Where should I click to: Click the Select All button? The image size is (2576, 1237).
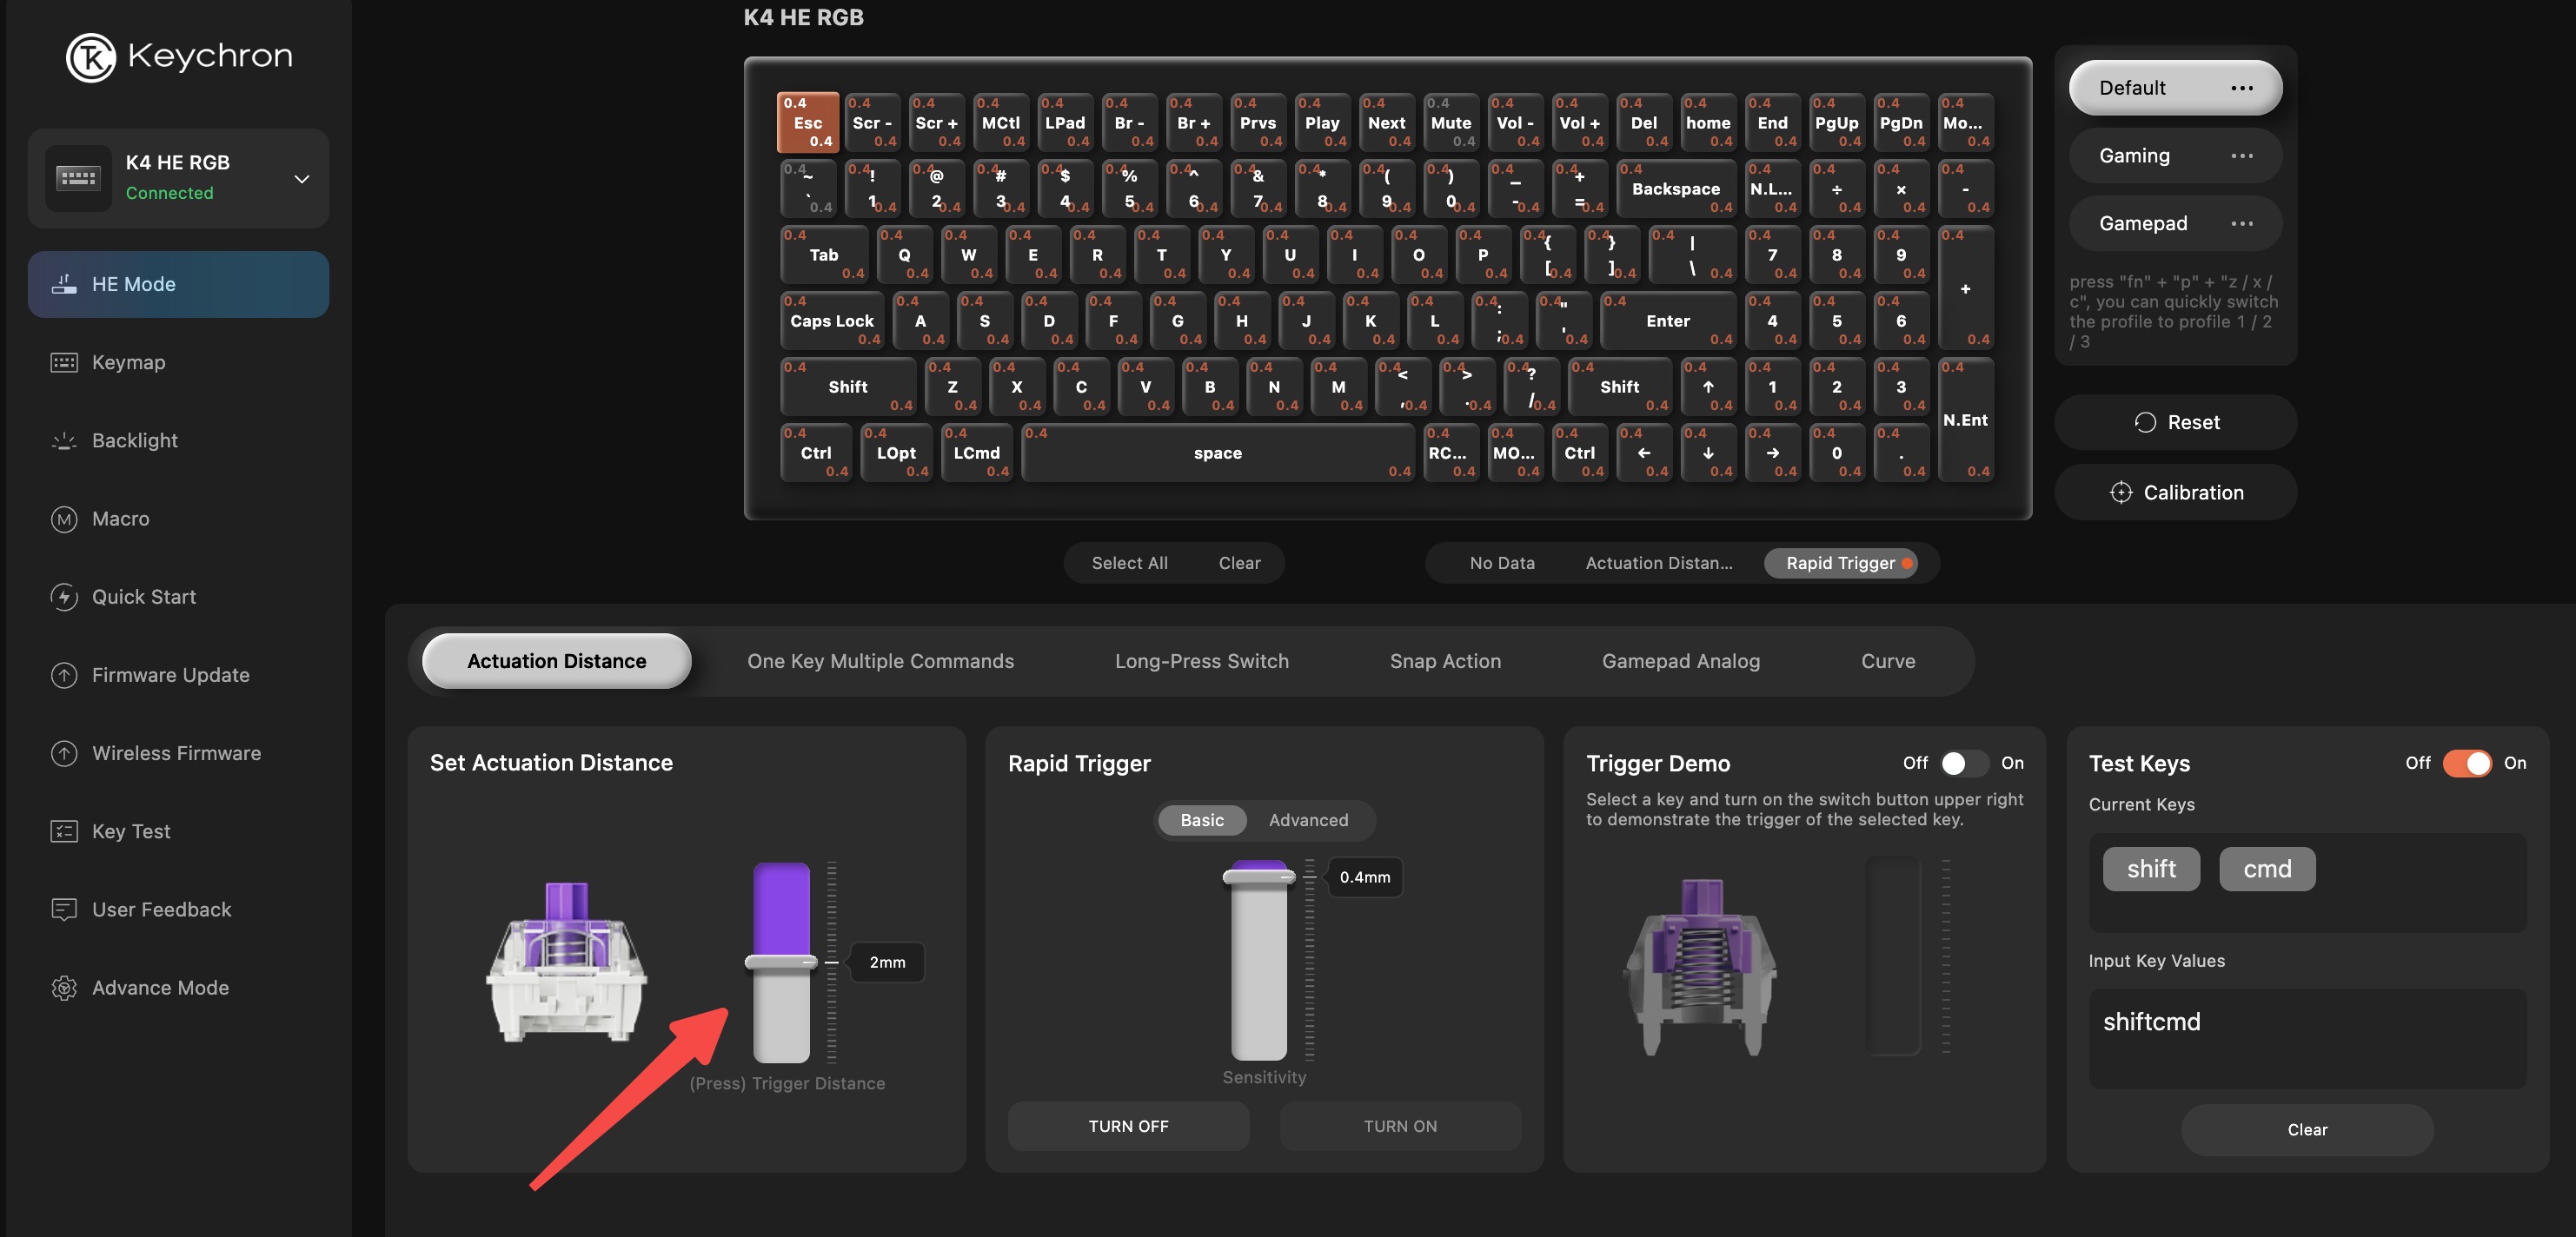tap(1129, 563)
